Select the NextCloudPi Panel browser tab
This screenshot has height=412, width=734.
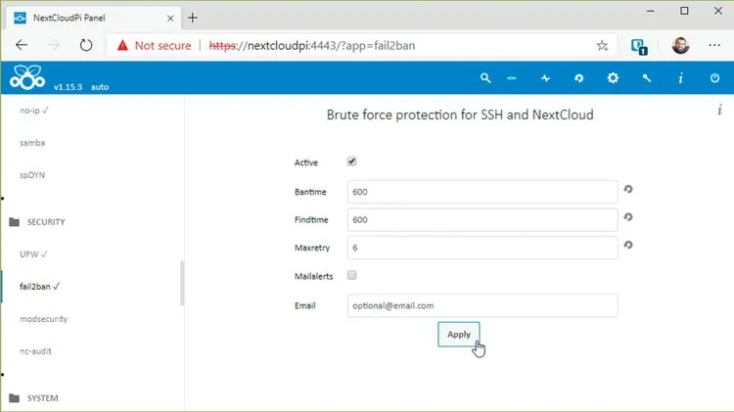94,19
